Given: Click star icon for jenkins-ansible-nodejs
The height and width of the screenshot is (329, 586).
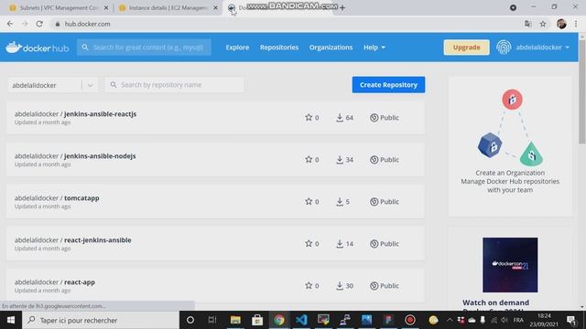Looking at the screenshot, I should pyautogui.click(x=309, y=160).
